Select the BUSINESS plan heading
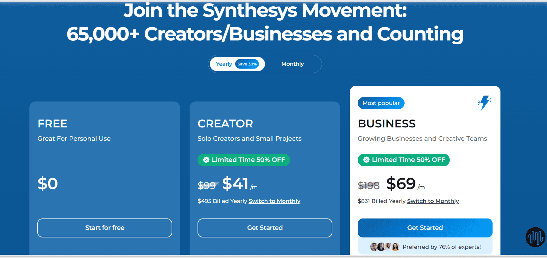 pos(387,124)
